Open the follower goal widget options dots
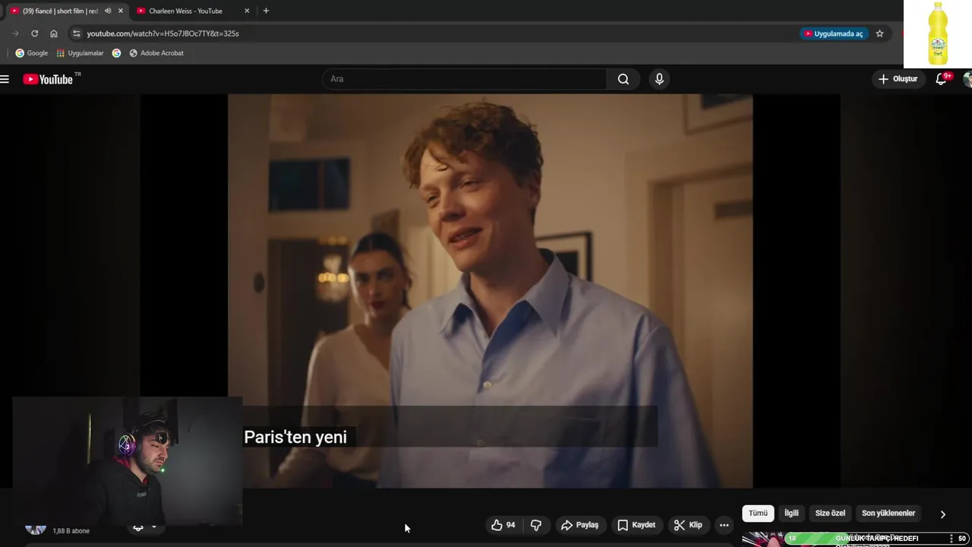 click(951, 539)
